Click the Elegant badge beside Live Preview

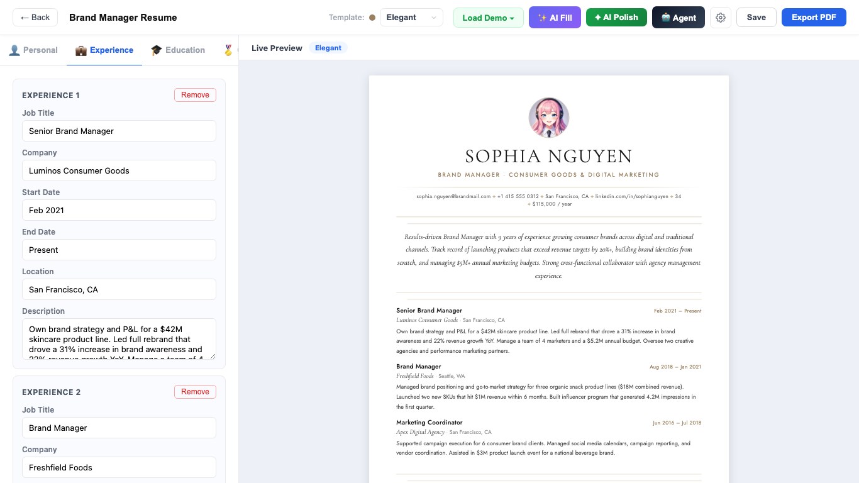point(328,48)
